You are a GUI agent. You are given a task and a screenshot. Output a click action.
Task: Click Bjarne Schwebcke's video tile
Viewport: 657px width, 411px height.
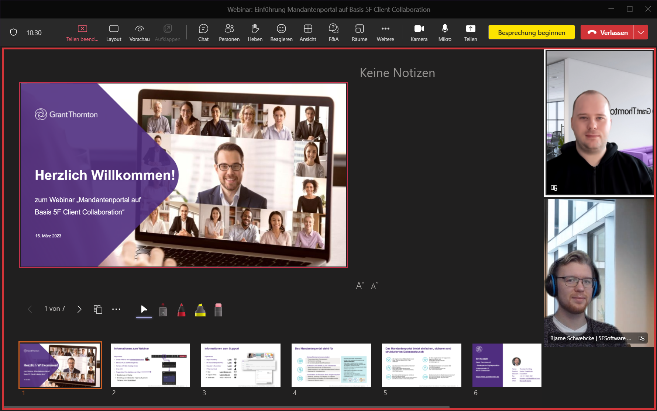pos(599,272)
